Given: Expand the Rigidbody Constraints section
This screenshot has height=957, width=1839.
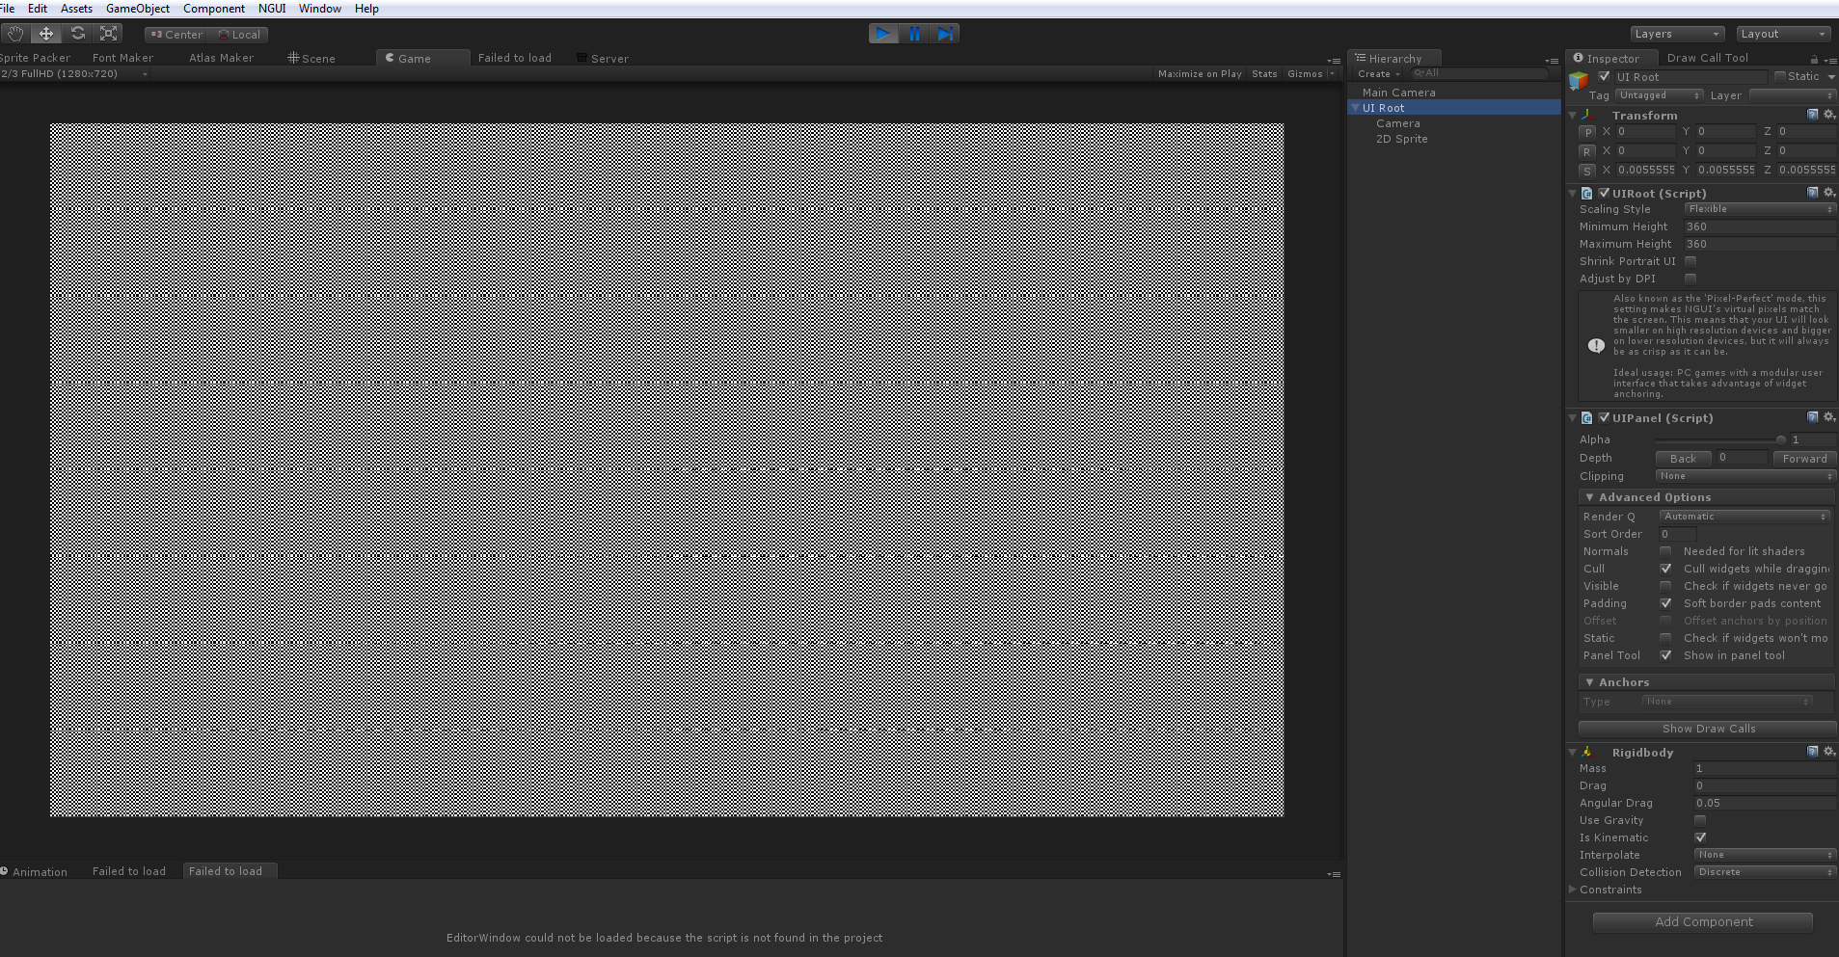Looking at the screenshot, I should pyautogui.click(x=1573, y=890).
